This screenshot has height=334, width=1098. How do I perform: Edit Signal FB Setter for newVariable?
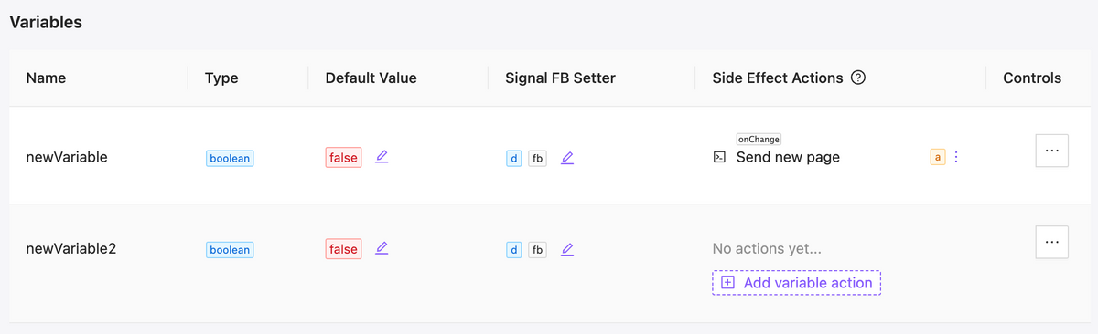click(567, 158)
